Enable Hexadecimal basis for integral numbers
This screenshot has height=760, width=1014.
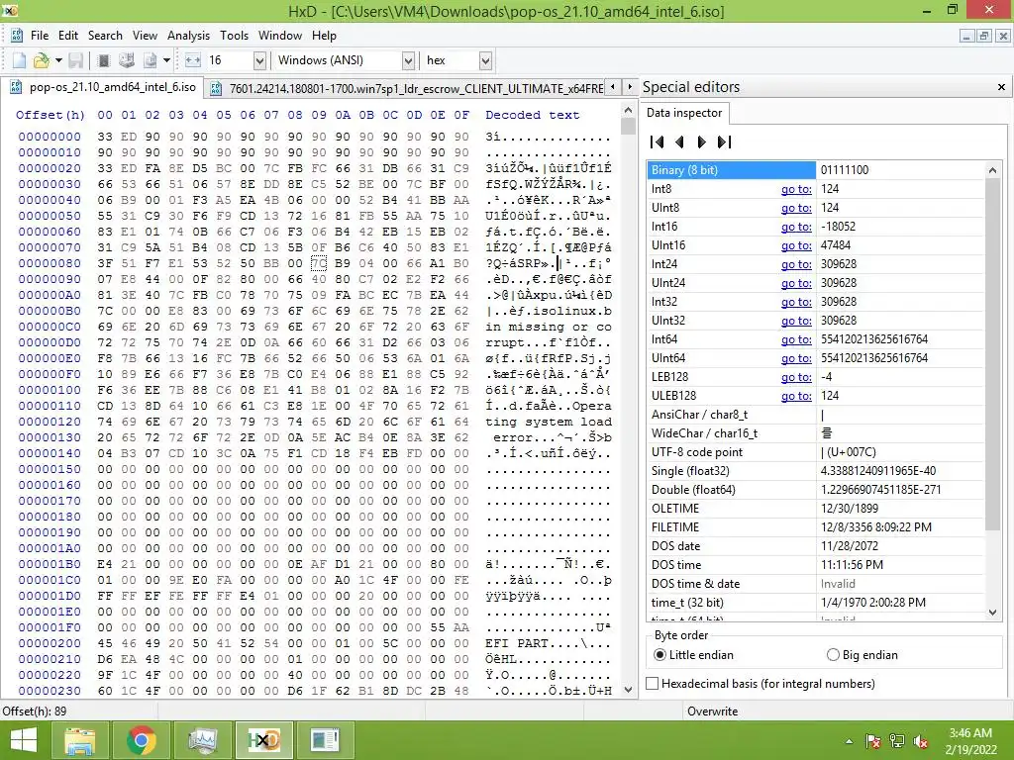tap(760, 683)
